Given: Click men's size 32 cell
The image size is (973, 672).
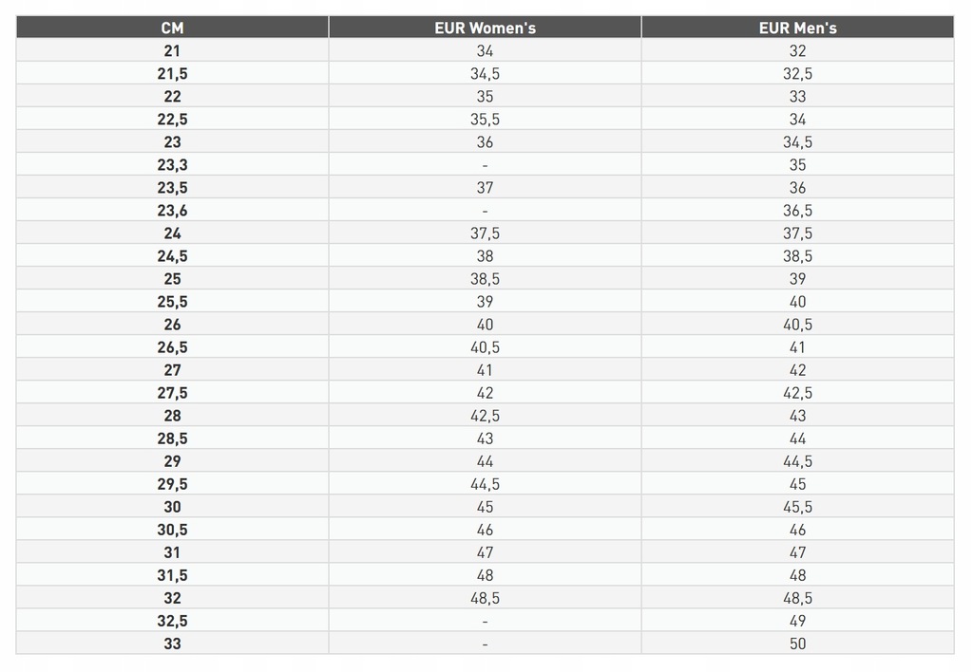Looking at the screenshot, I should click(797, 51).
